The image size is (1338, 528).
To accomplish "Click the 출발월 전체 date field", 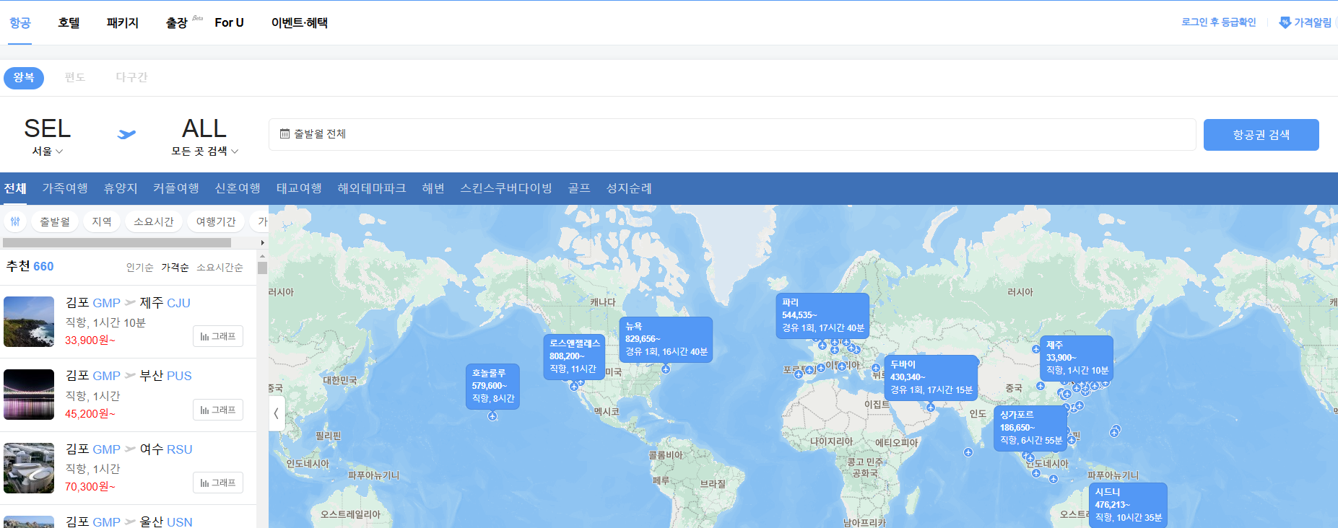I will point(732,135).
